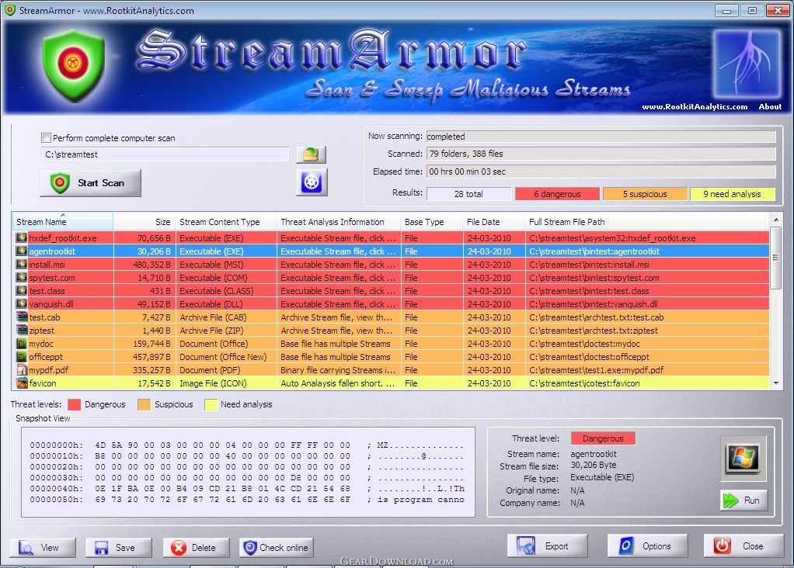Select the 'test.cab' stream name
Image resolution: width=794 pixels, height=568 pixels.
44,317
